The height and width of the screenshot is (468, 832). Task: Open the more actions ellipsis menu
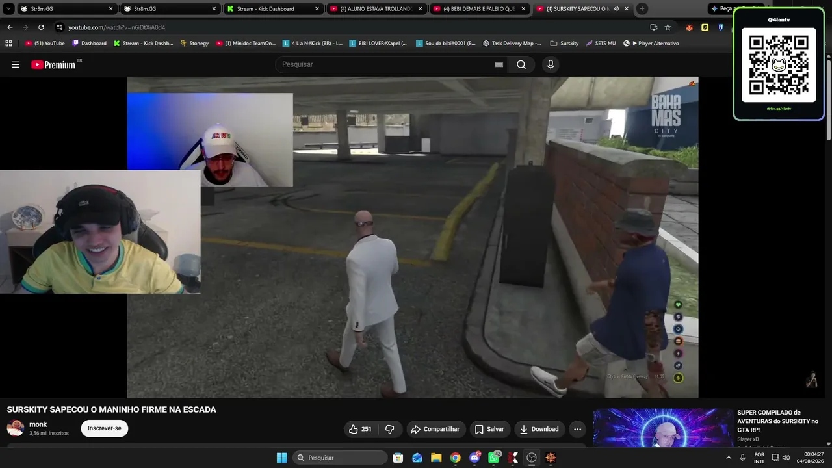point(577,429)
